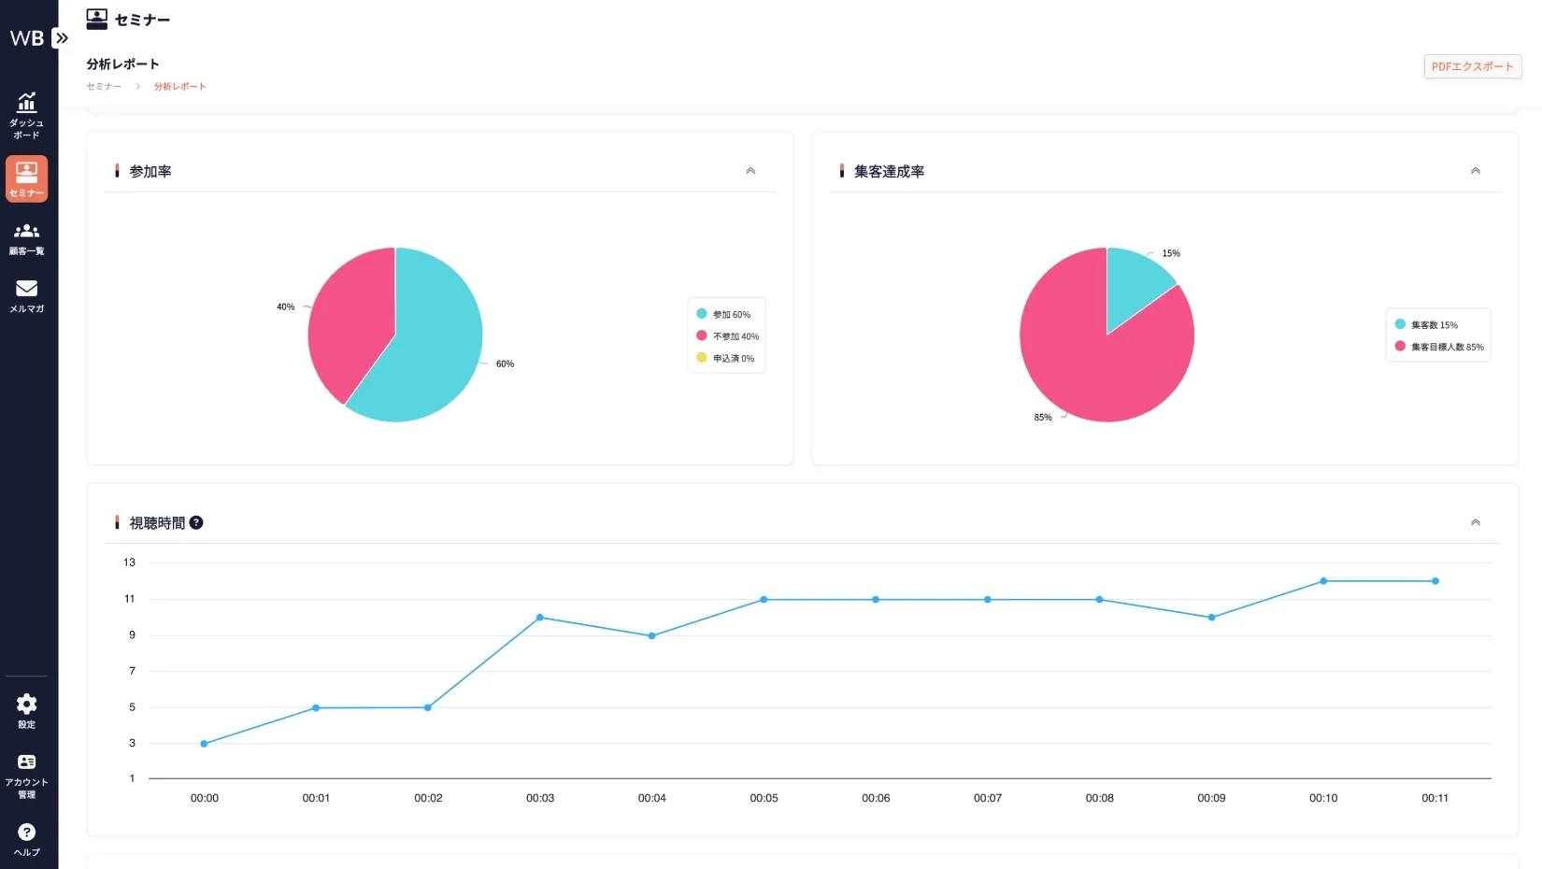Collapse the 視聴時間 panel
1542x869 pixels.
pyautogui.click(x=1476, y=522)
